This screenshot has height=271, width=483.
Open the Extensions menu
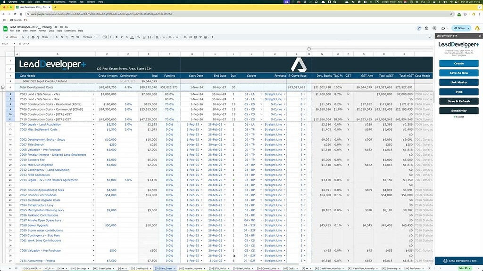click(x=70, y=31)
